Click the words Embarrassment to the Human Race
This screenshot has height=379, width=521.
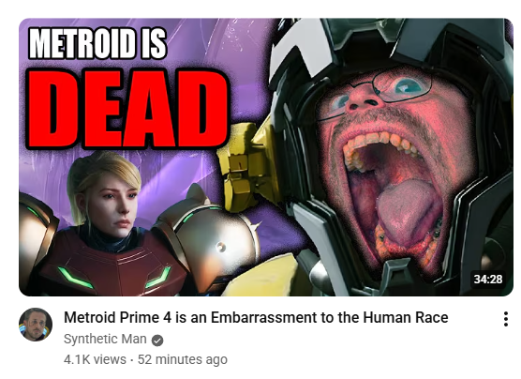point(329,317)
